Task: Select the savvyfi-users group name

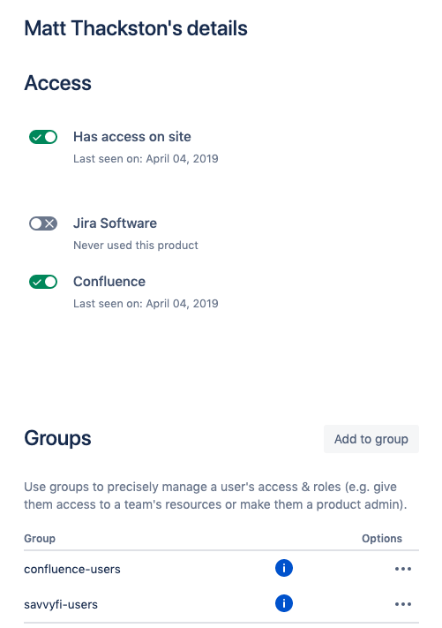Action: (61, 604)
